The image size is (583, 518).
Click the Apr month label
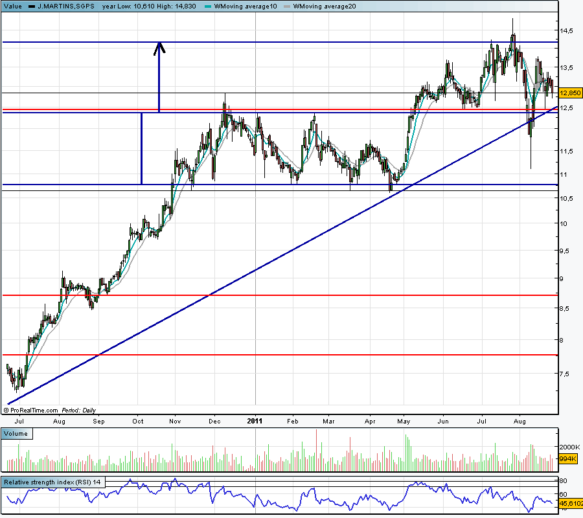click(x=370, y=422)
